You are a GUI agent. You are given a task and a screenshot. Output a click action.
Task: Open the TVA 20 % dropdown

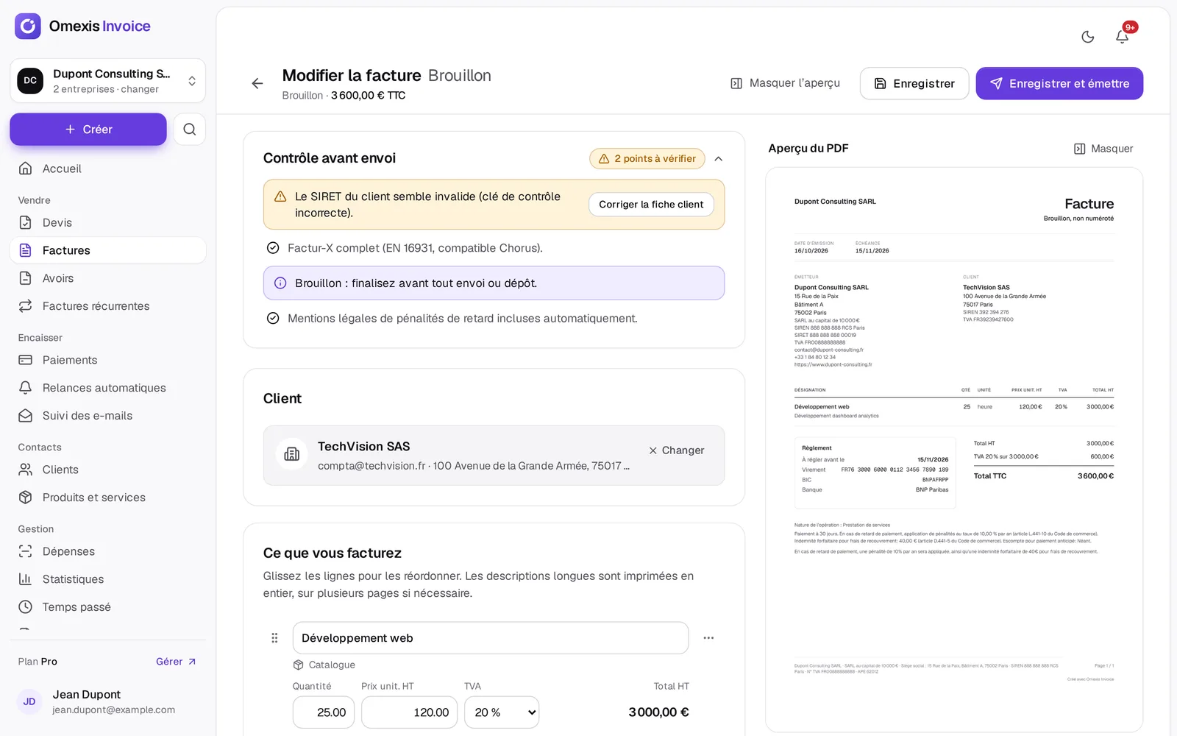pyautogui.click(x=502, y=712)
